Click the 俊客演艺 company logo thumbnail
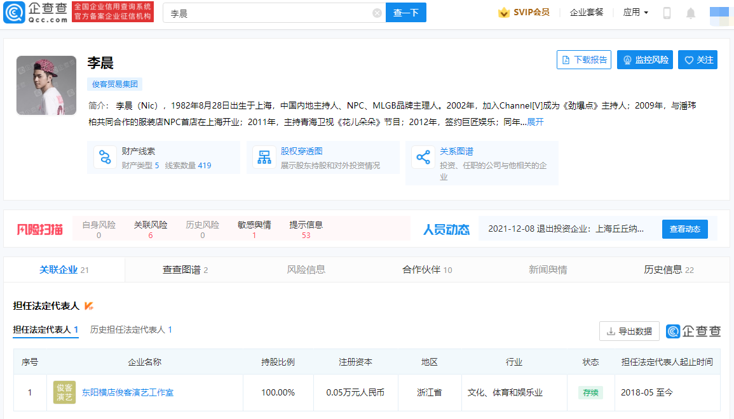Viewport: 734px width, 419px height. click(64, 392)
